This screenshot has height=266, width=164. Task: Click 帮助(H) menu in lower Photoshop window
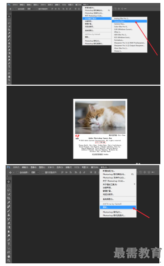(x=104, y=167)
